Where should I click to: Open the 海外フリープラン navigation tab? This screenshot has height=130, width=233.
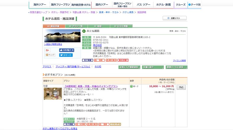(60, 5)
